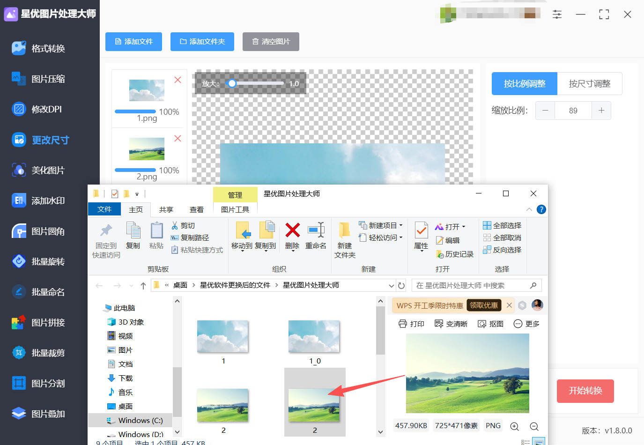Image resolution: width=644 pixels, height=445 pixels.
Task: Click the 添加文件夹 button
Action: pos(202,42)
